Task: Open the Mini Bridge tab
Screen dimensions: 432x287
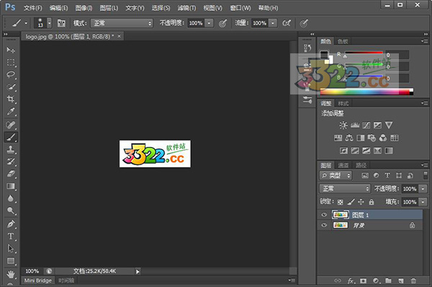Action: point(38,281)
